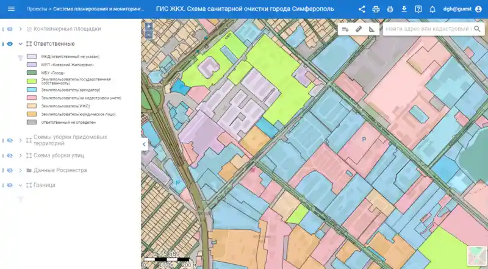Click legend text Землепользователь(юридическое лицо)
488x269 pixels.
79,114
